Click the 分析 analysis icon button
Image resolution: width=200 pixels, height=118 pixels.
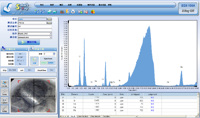[34, 61]
